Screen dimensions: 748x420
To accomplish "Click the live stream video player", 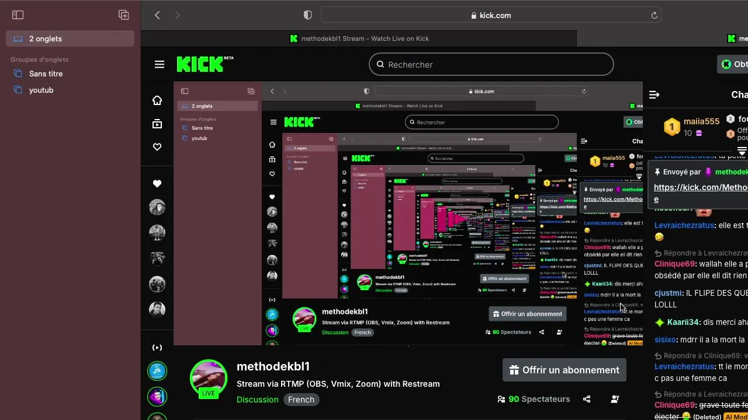I will [x=408, y=214].
